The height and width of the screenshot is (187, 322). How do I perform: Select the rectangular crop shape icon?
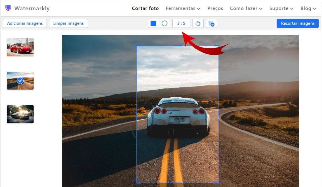click(153, 23)
